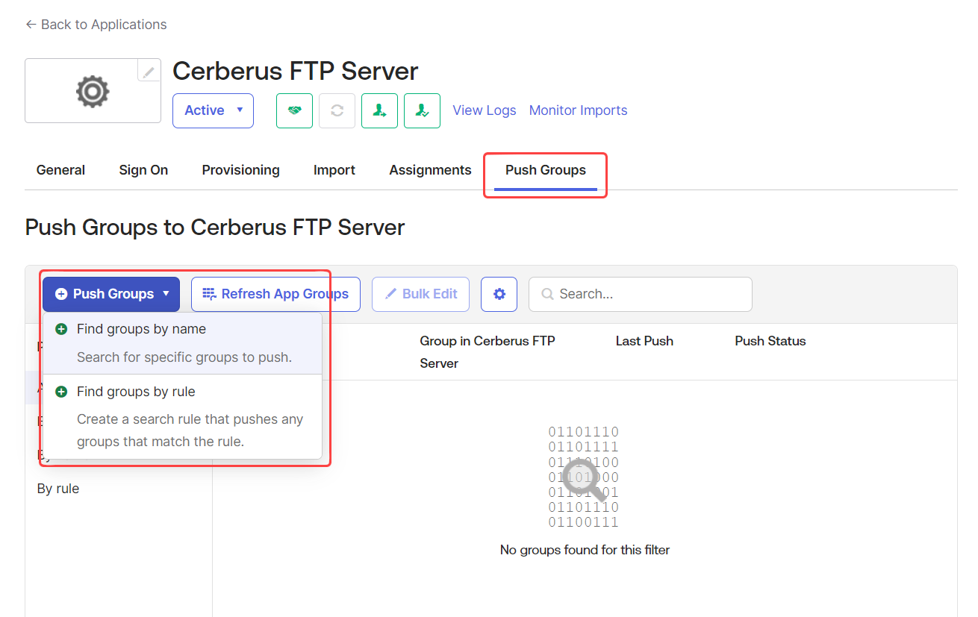
Task: Click the handshake icon button
Action: pos(294,110)
